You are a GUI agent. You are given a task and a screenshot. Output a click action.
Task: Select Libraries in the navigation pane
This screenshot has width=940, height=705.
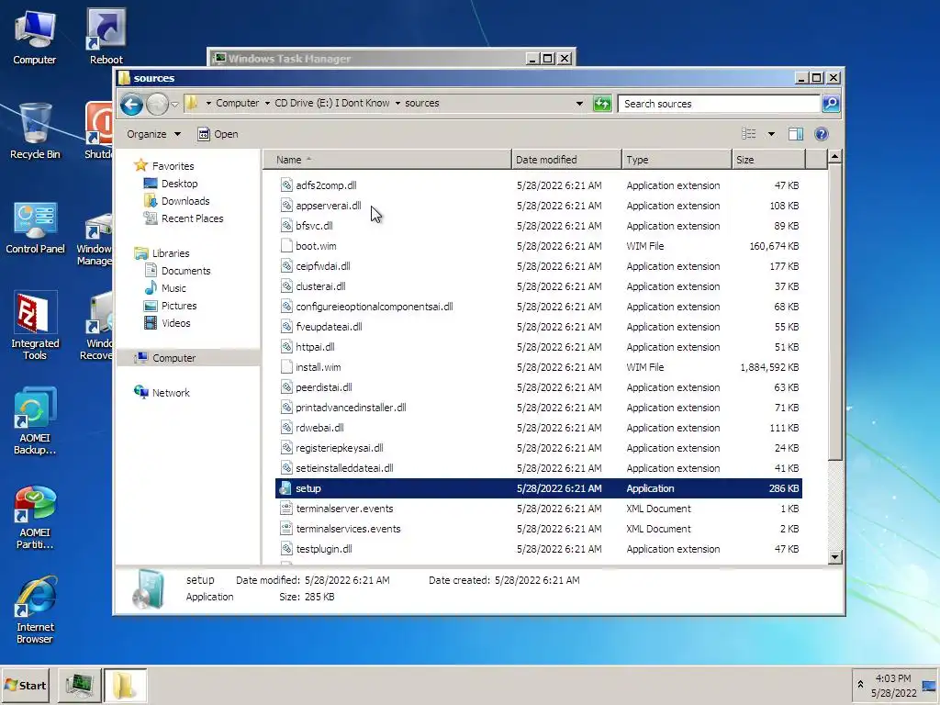click(x=170, y=253)
